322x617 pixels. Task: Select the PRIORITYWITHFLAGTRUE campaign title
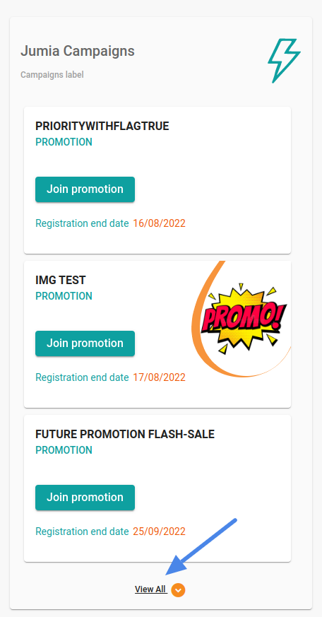pos(102,127)
